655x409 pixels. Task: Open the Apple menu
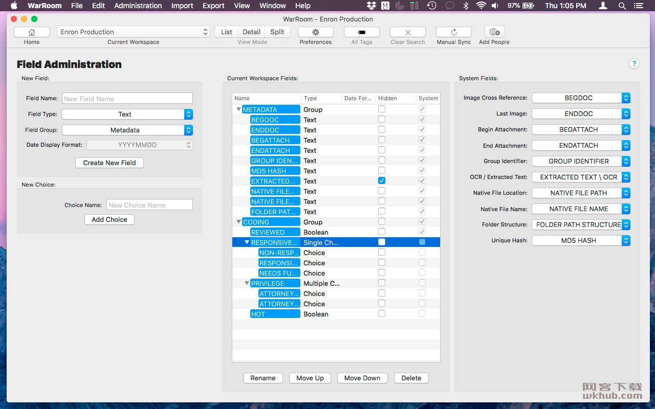(x=14, y=6)
